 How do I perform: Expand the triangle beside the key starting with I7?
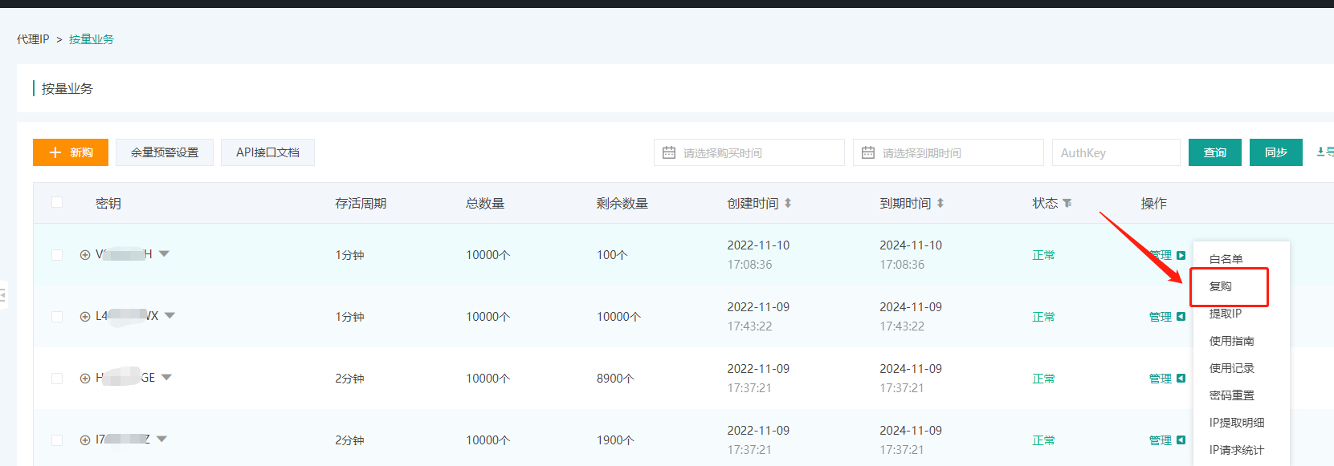coord(162,440)
